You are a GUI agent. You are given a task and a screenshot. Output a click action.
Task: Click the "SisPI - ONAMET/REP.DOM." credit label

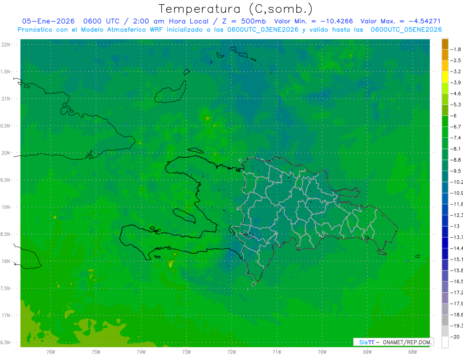point(394,342)
